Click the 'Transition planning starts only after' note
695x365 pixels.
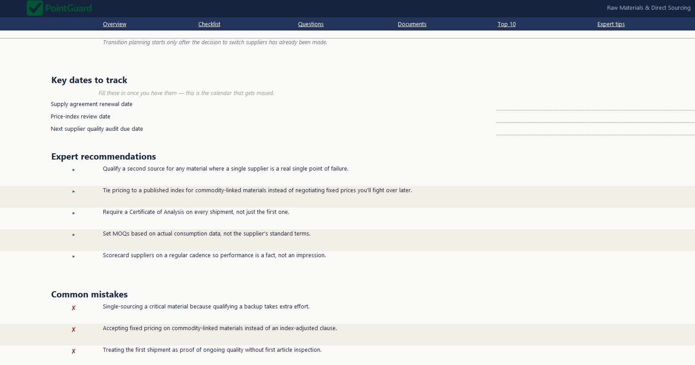coord(215,42)
